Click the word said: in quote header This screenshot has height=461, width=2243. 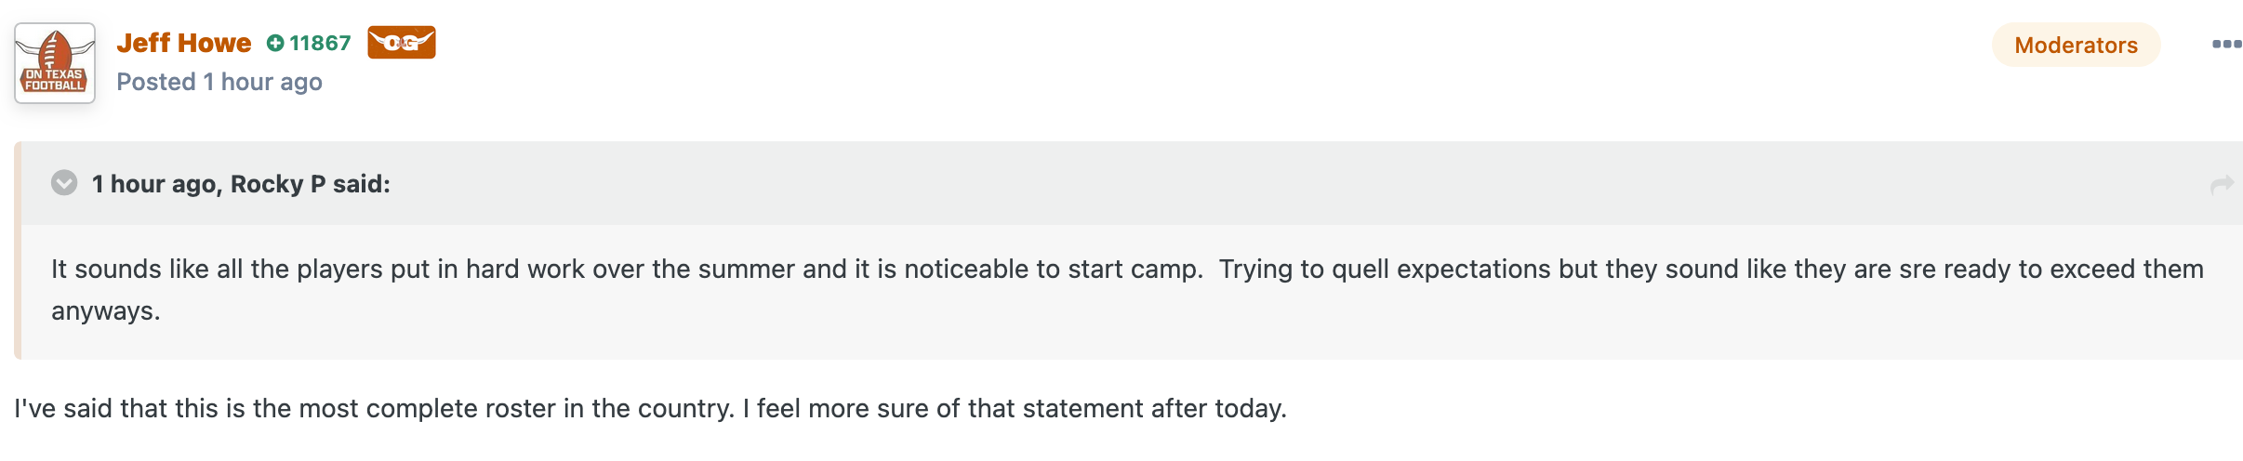pyautogui.click(x=362, y=184)
